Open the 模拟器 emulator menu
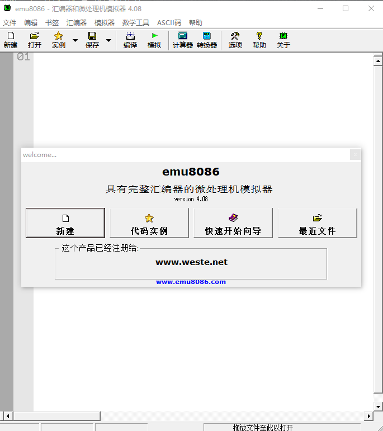The height and width of the screenshot is (431, 383). pyautogui.click(x=105, y=23)
